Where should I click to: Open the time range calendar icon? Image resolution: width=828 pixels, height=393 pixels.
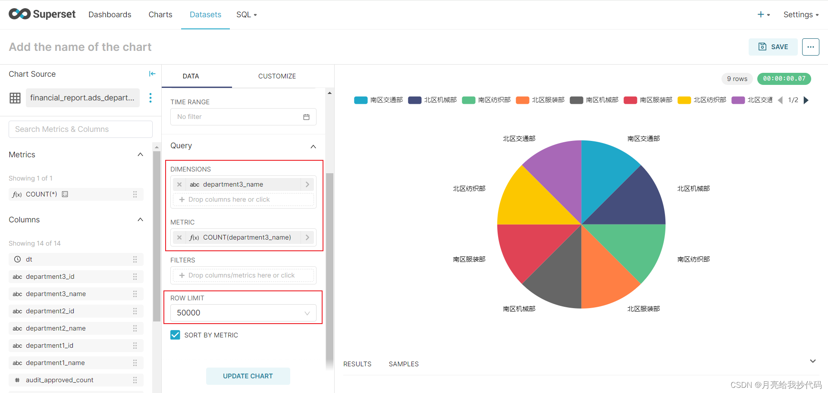[306, 117]
